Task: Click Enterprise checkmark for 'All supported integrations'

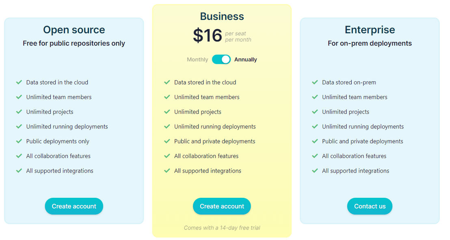Action: pos(315,171)
